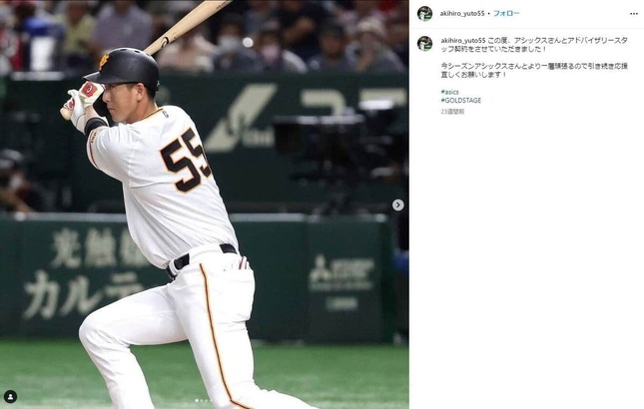The height and width of the screenshot is (409, 644).
Task: Jump to the second carousel indicator dot
Action: pos(202,400)
